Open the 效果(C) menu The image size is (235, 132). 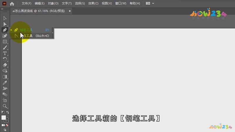tap(93, 3)
